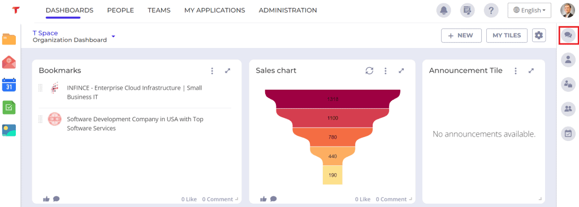Expand the Organization Dashboard selector arrow
This screenshot has height=207, width=579.
[113, 37]
